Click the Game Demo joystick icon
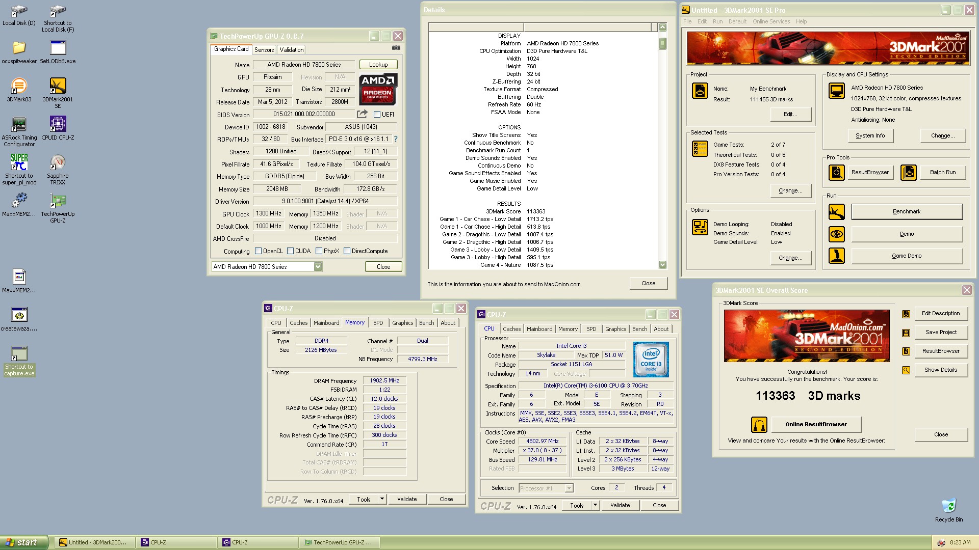The height and width of the screenshot is (550, 979). pyautogui.click(x=836, y=256)
